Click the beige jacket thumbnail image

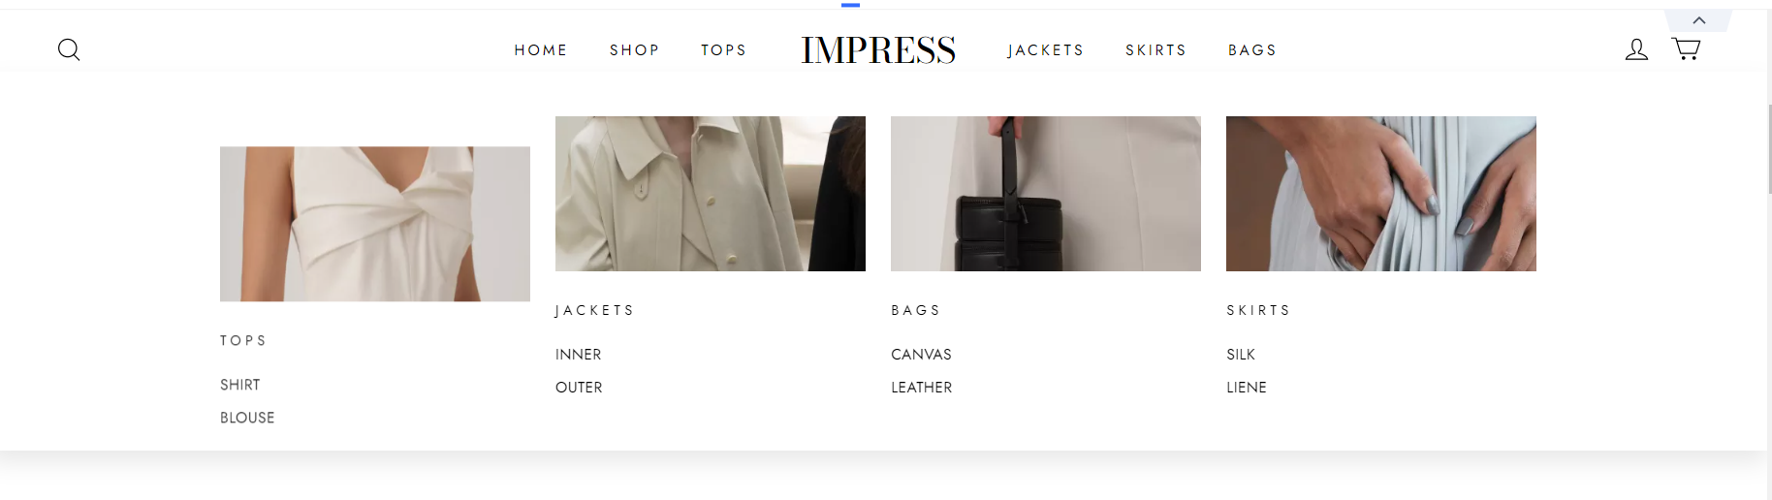pos(711,194)
